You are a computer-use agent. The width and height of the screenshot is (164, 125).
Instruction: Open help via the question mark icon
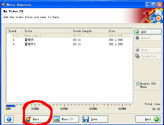coord(9,119)
